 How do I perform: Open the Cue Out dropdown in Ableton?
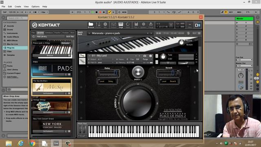(244, 60)
